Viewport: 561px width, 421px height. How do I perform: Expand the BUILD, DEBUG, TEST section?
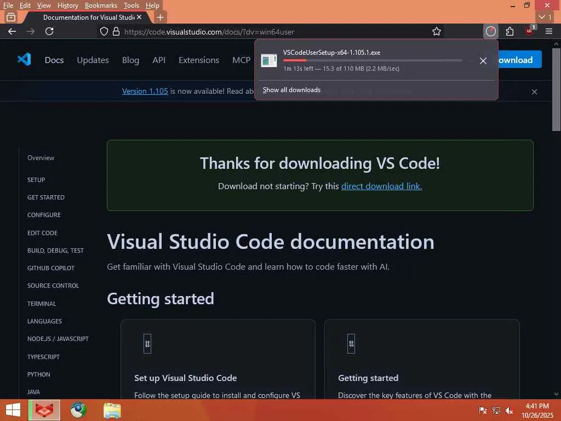(55, 250)
